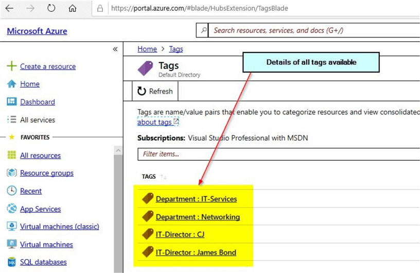This screenshot has width=420, height=273.
Task: Click tag icon beside IT-Director : James Bond
Action: (148, 252)
